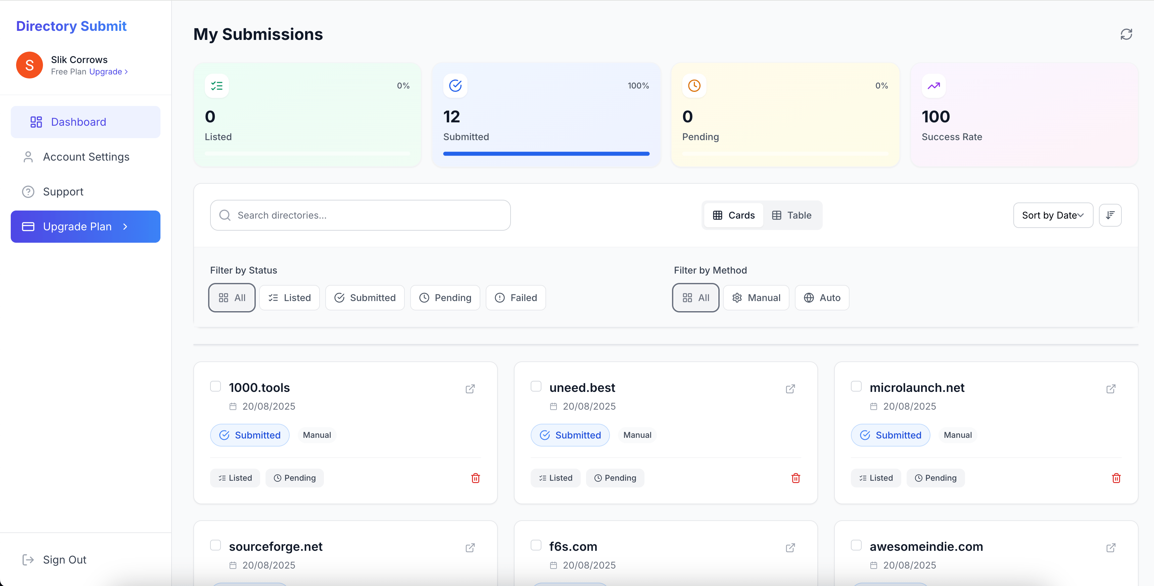The height and width of the screenshot is (586, 1154).
Task: Open external link icon on 1000.tools card
Action: pos(470,389)
